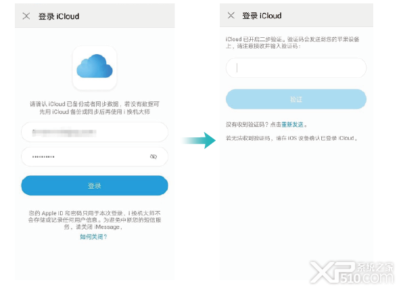Viewport: 403px width, 293px height.
Task: Focus the password field
Action: coord(95,157)
